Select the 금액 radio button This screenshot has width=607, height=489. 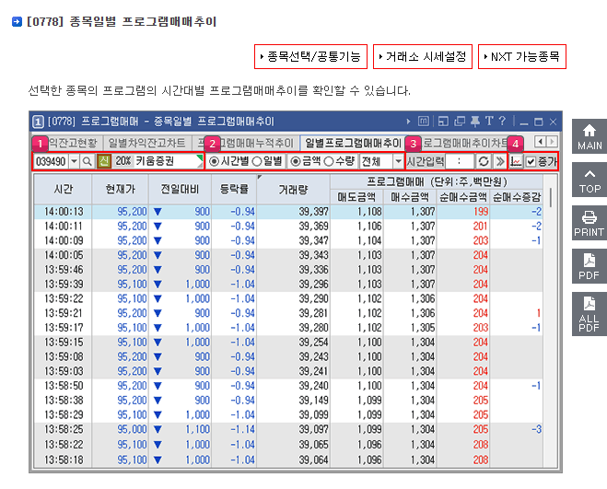click(x=296, y=161)
